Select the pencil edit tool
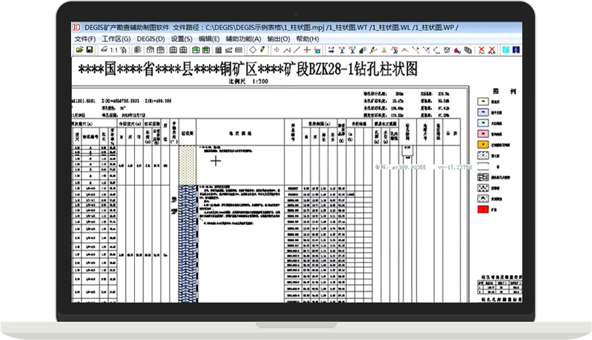This screenshot has height=340, width=592. pyautogui.click(x=262, y=50)
